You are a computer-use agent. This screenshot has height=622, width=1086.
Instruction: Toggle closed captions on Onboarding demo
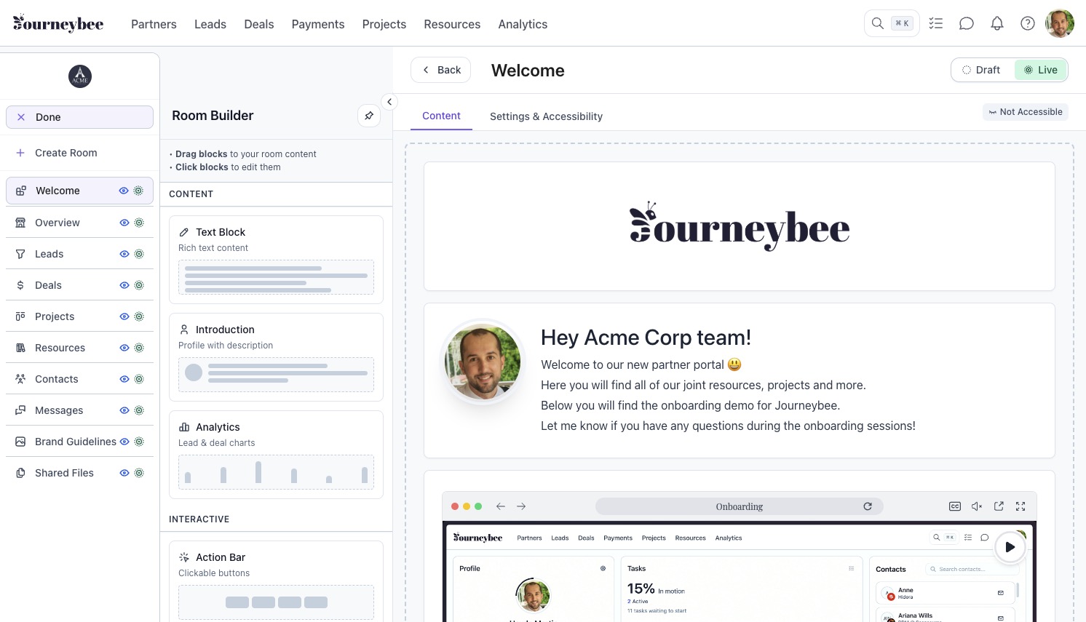pyautogui.click(x=955, y=506)
